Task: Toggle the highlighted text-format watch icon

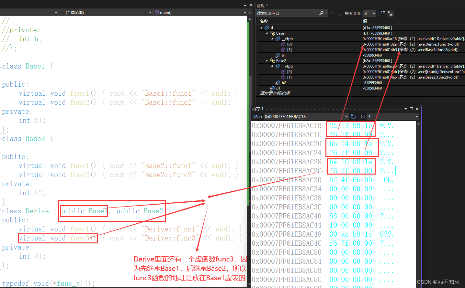Action: click(391, 13)
